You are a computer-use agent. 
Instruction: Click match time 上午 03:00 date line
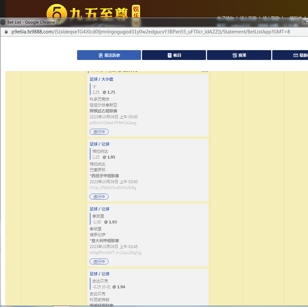113,182
